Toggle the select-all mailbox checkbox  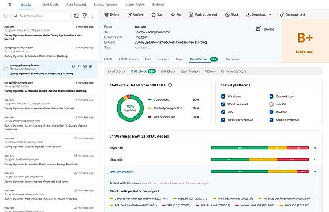pyautogui.click(x=6, y=16)
